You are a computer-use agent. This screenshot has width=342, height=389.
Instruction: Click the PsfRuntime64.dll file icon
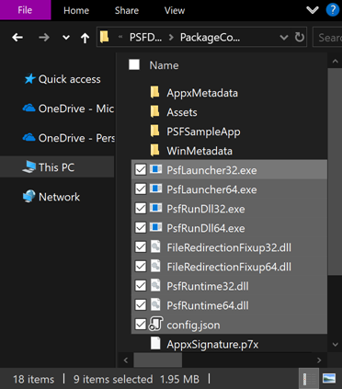(x=155, y=304)
